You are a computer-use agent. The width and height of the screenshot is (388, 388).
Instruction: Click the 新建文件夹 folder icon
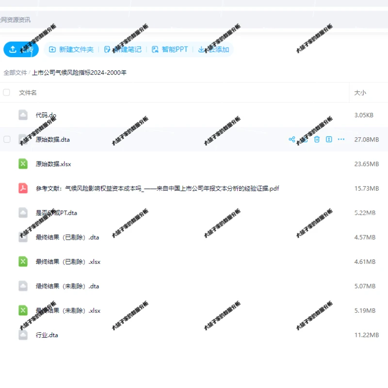pyautogui.click(x=52, y=49)
